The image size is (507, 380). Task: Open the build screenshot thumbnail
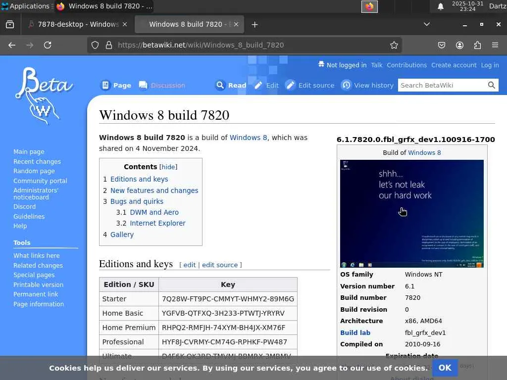(x=411, y=214)
